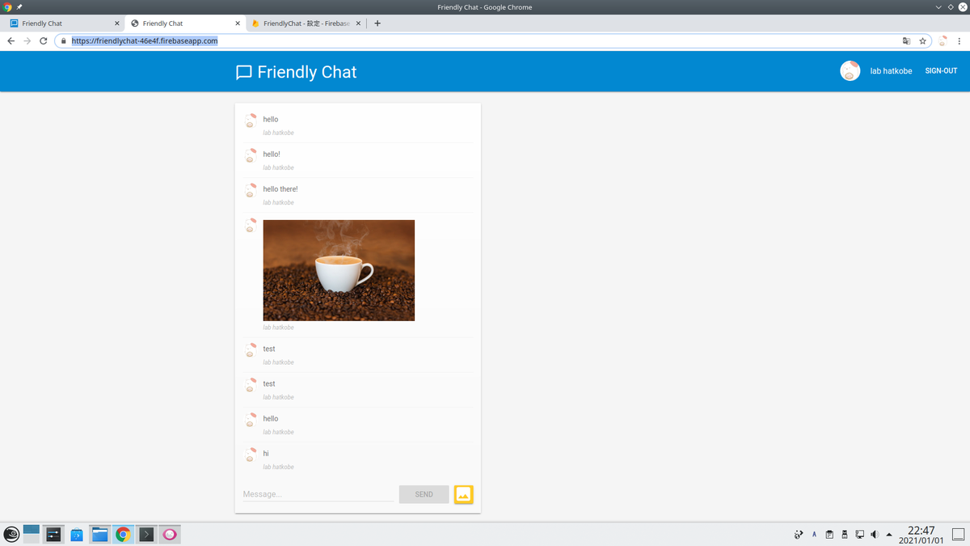
Task: Click the volume tray icon
Action: tap(875, 535)
